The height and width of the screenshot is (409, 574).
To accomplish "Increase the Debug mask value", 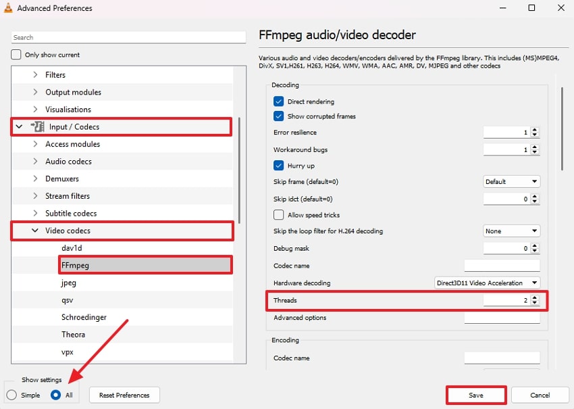I will coord(535,245).
